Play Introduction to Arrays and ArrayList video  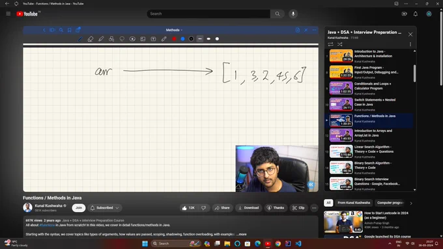(x=369, y=135)
